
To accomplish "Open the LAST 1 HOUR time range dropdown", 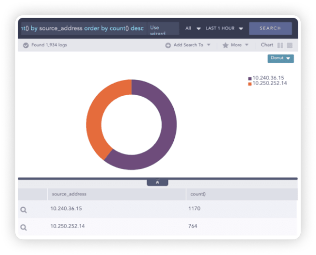I will tap(224, 28).
